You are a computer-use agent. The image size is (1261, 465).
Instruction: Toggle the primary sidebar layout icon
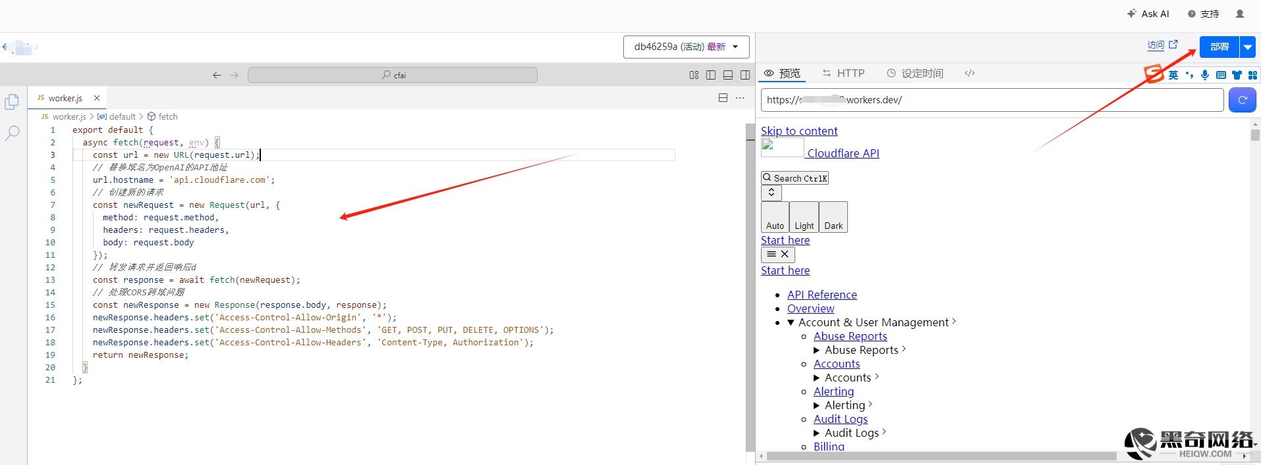click(711, 75)
